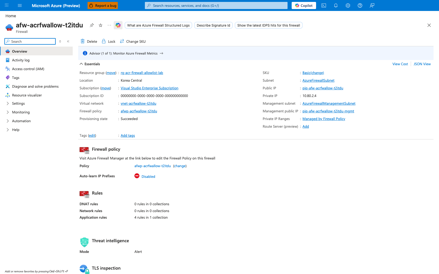Open the more options ellipsis by title
The image size is (439, 274).
point(109,25)
